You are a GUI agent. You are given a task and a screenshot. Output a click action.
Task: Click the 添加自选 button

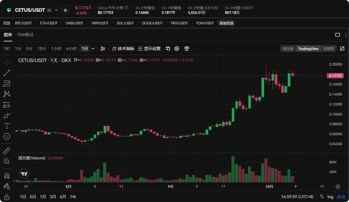tap(227, 23)
